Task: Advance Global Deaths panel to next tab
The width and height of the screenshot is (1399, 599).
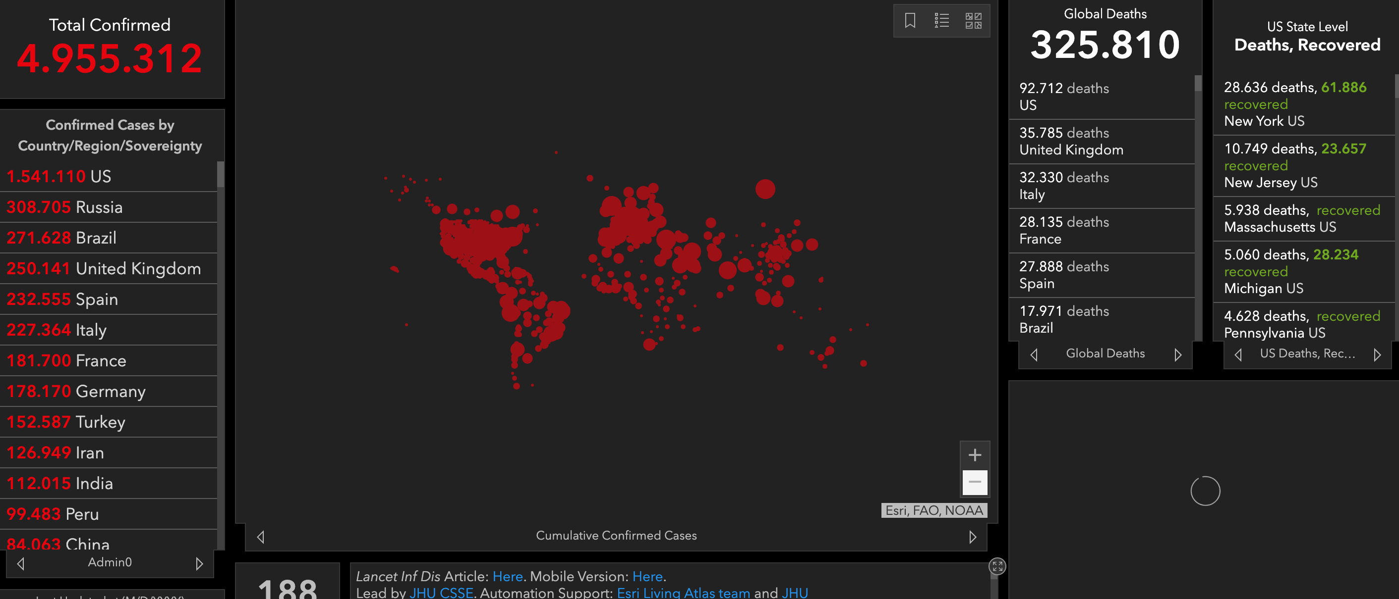Action: click(1177, 354)
